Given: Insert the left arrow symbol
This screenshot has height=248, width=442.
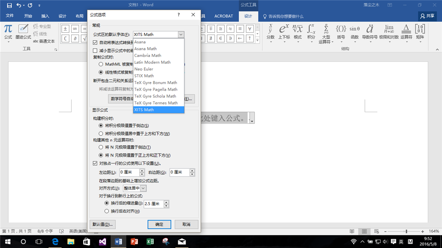Looking at the screenshot, I should (x=240, y=38).
